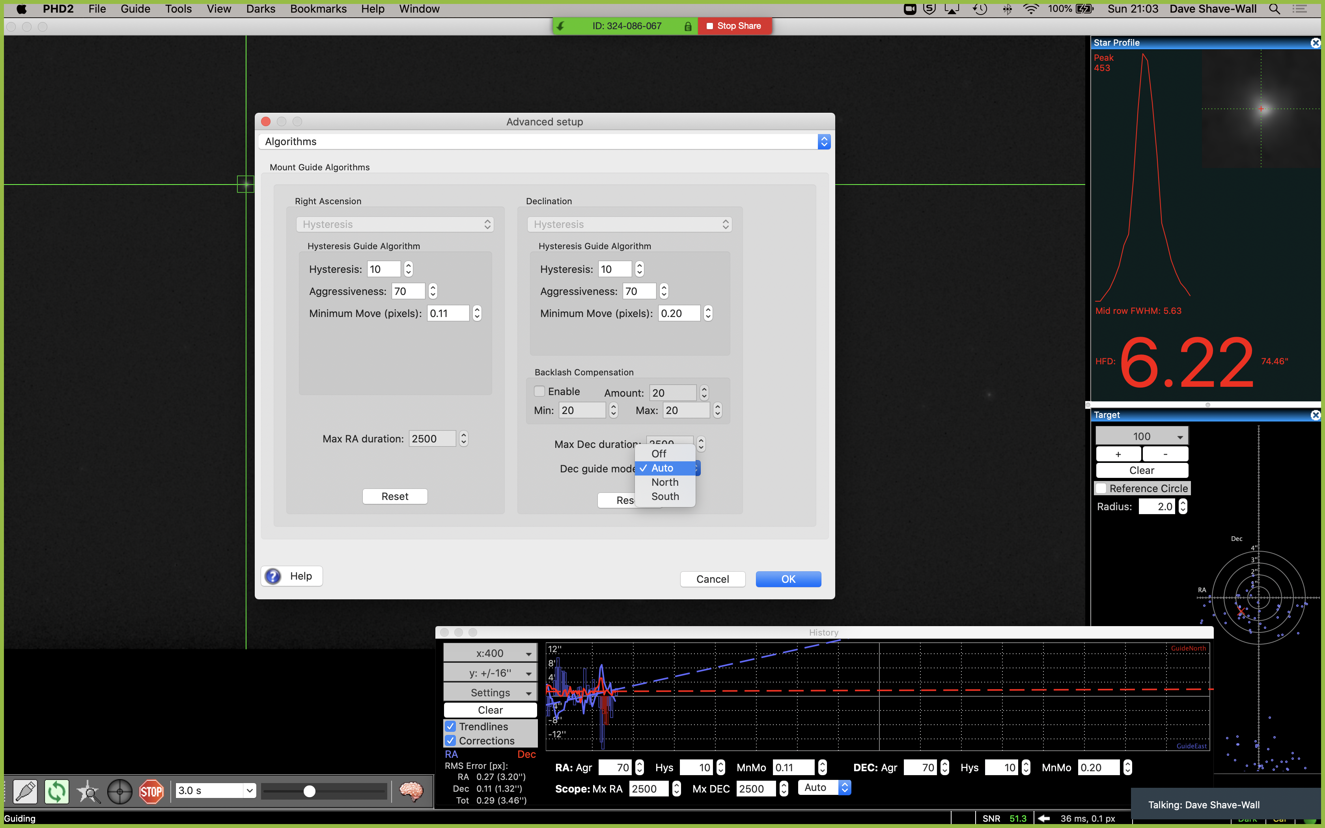Open the Auto Dec mode dropdown in History
Viewport: 1325px width, 828px height.
click(x=825, y=787)
